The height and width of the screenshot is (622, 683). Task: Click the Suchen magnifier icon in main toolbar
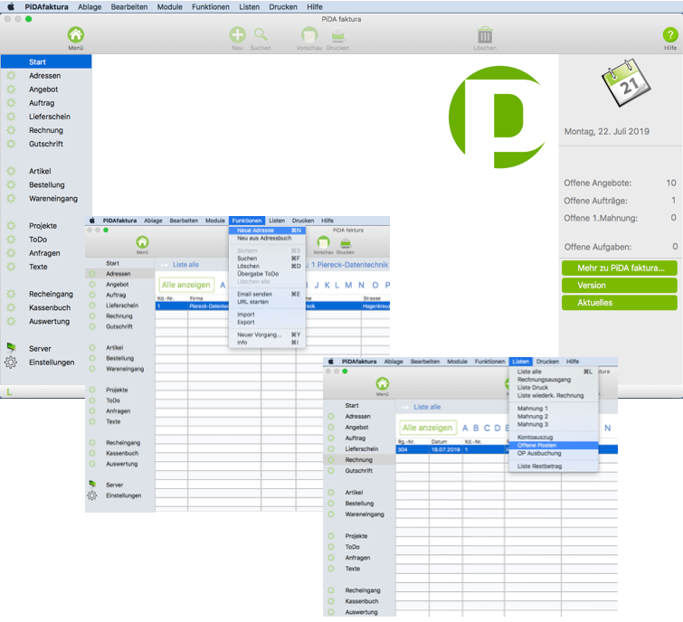coord(261,35)
